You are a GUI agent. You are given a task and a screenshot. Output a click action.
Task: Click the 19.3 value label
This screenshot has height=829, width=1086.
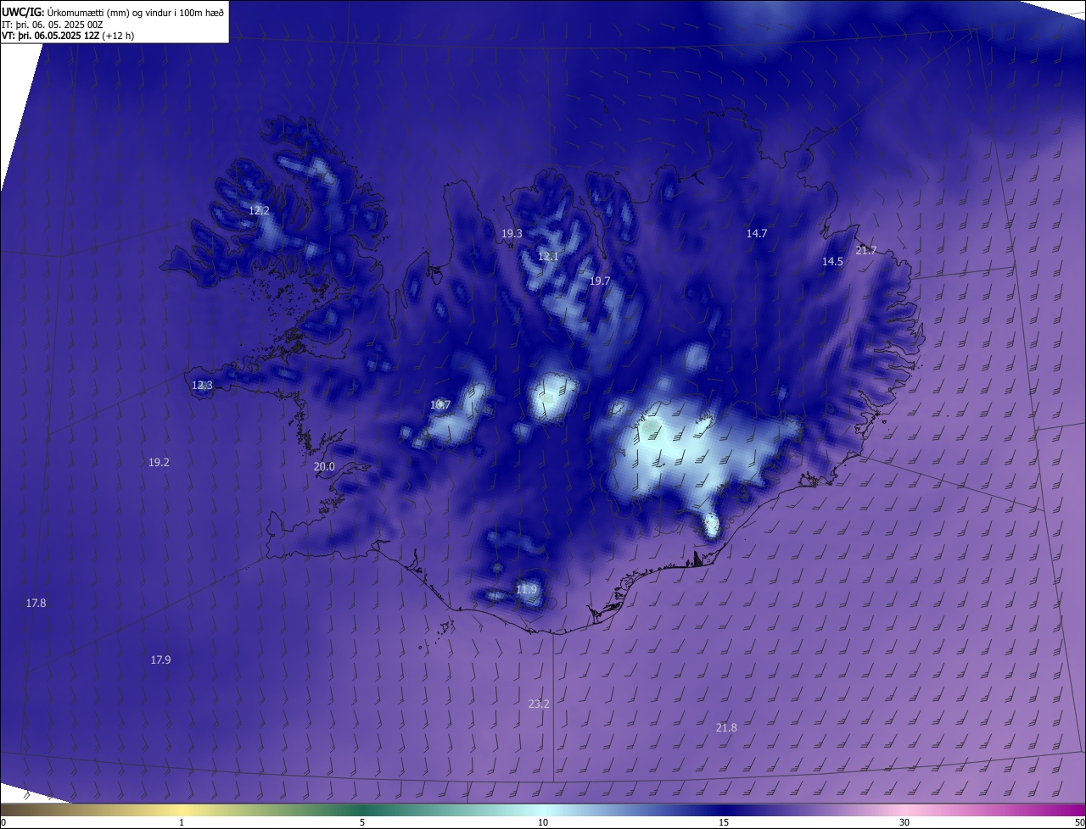click(512, 233)
